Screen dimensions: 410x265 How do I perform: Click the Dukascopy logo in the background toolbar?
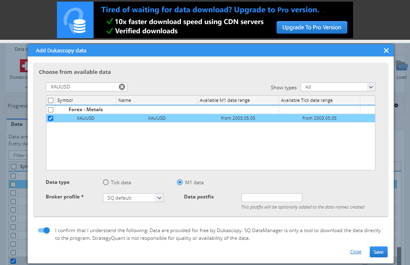click(24, 65)
